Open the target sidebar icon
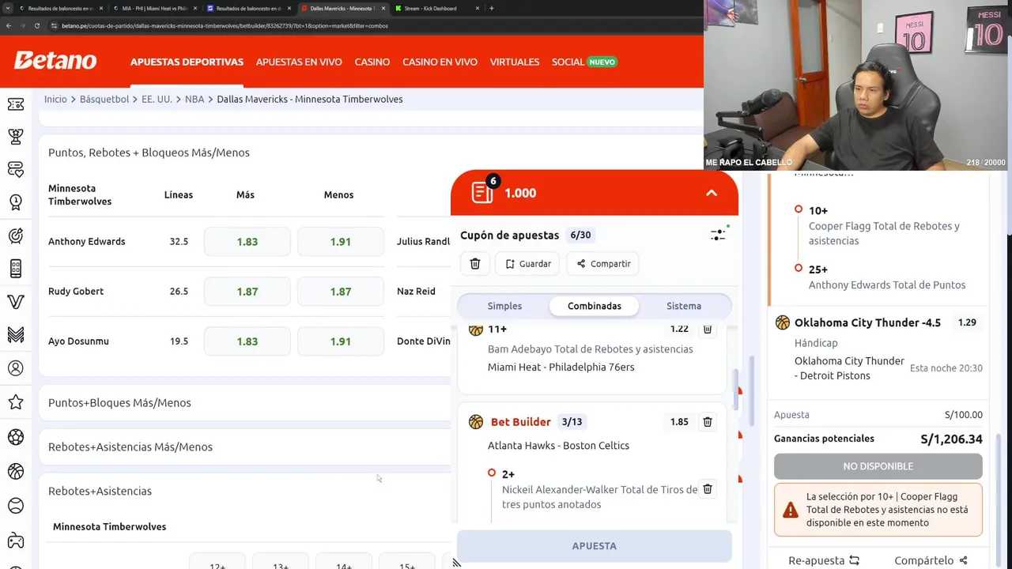The height and width of the screenshot is (569, 1012). point(16,236)
